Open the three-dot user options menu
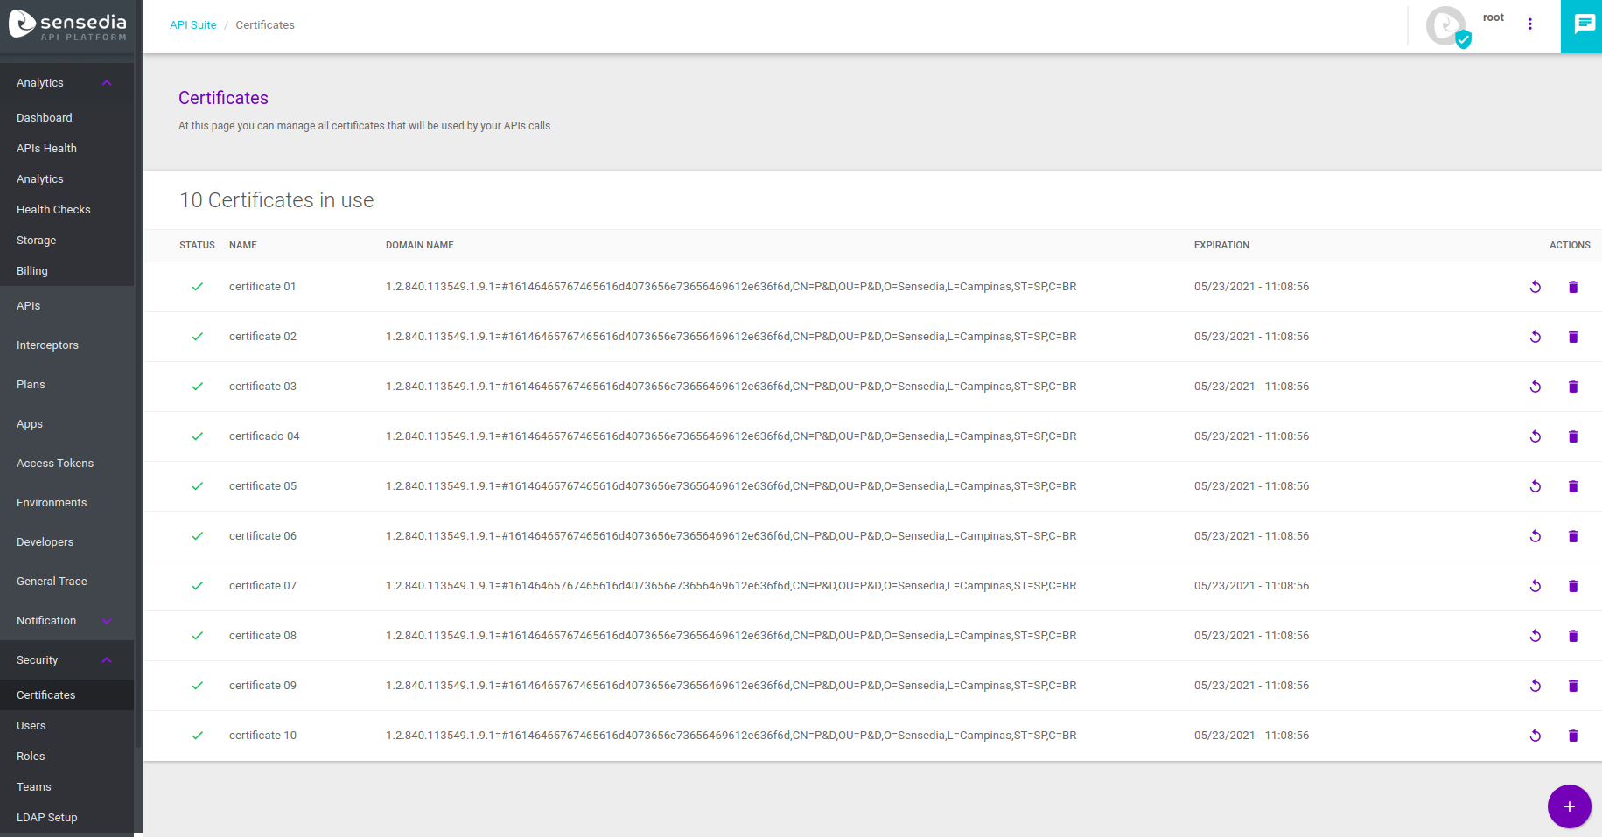Screen dimensions: 1602x837 pos(1529,24)
